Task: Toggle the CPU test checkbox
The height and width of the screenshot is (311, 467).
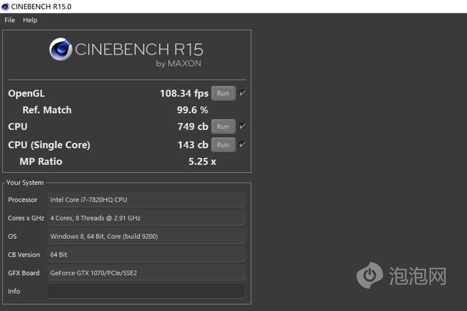Action: (x=242, y=126)
